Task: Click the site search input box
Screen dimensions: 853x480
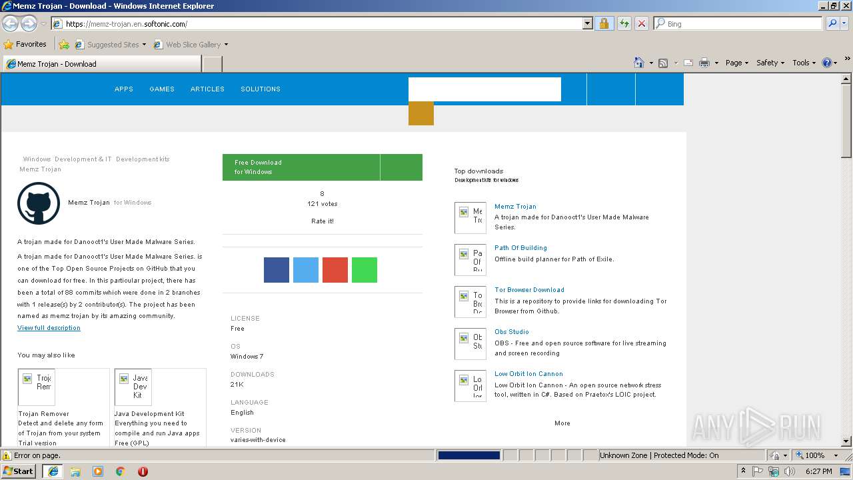Action: tap(484, 89)
